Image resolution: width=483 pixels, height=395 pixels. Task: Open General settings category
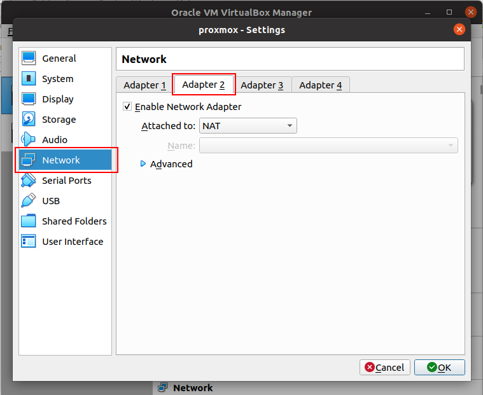tap(66, 58)
